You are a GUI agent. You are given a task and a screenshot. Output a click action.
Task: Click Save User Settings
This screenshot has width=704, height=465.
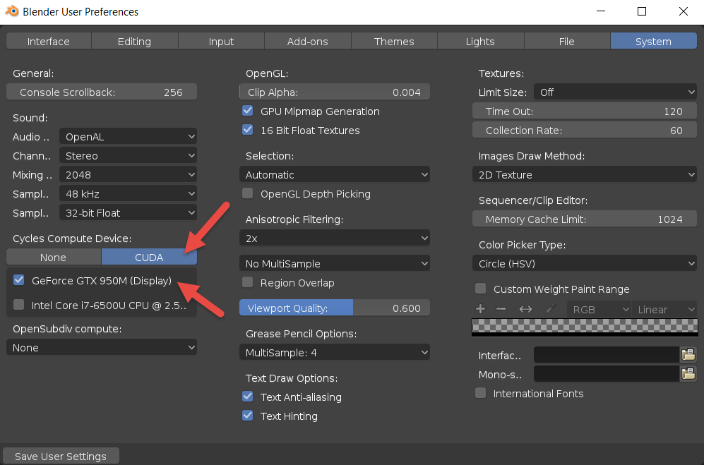point(61,455)
